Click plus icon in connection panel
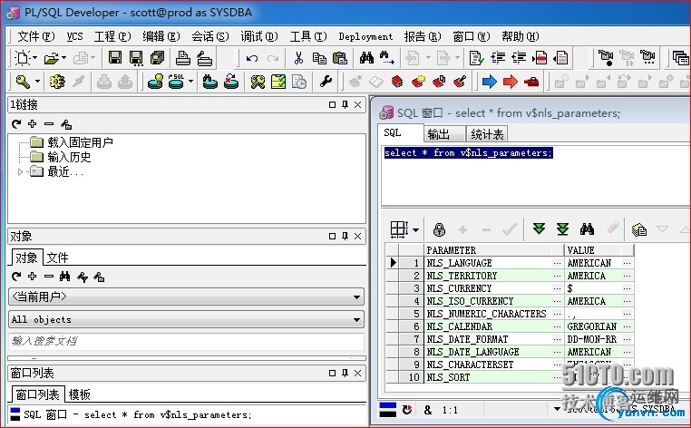Viewport: 691px width, 428px height. tap(32, 124)
